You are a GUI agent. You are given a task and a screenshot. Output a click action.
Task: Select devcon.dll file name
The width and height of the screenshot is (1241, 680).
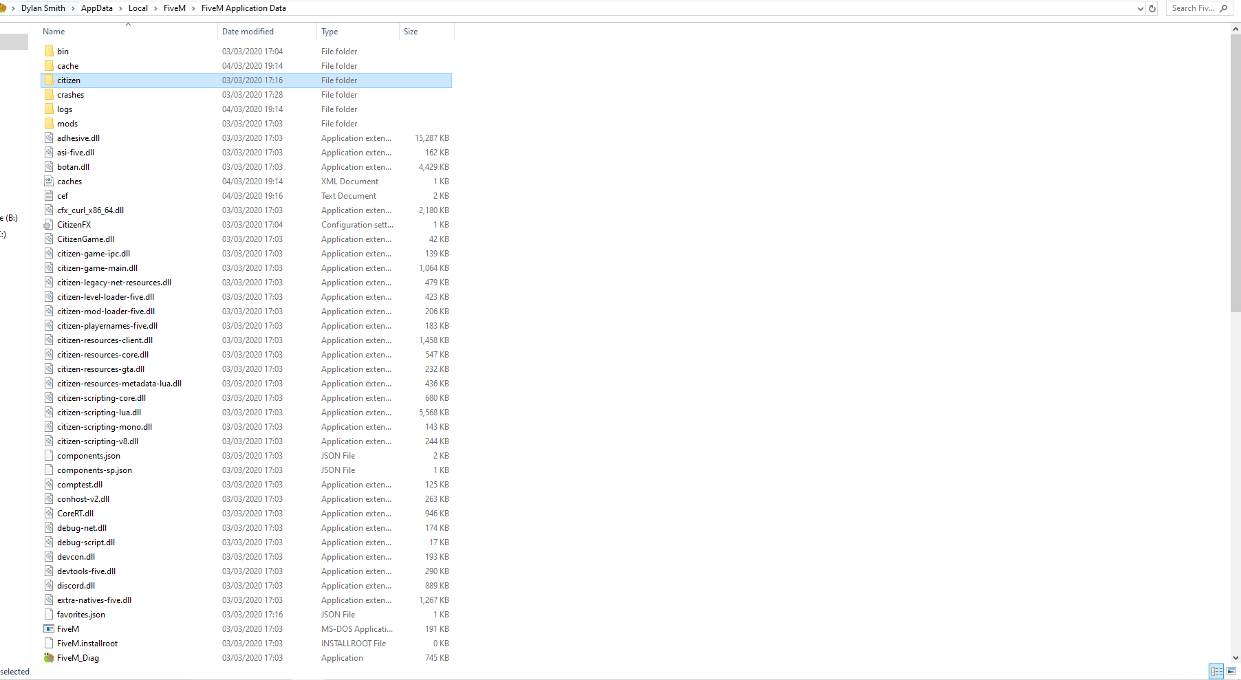coord(76,557)
